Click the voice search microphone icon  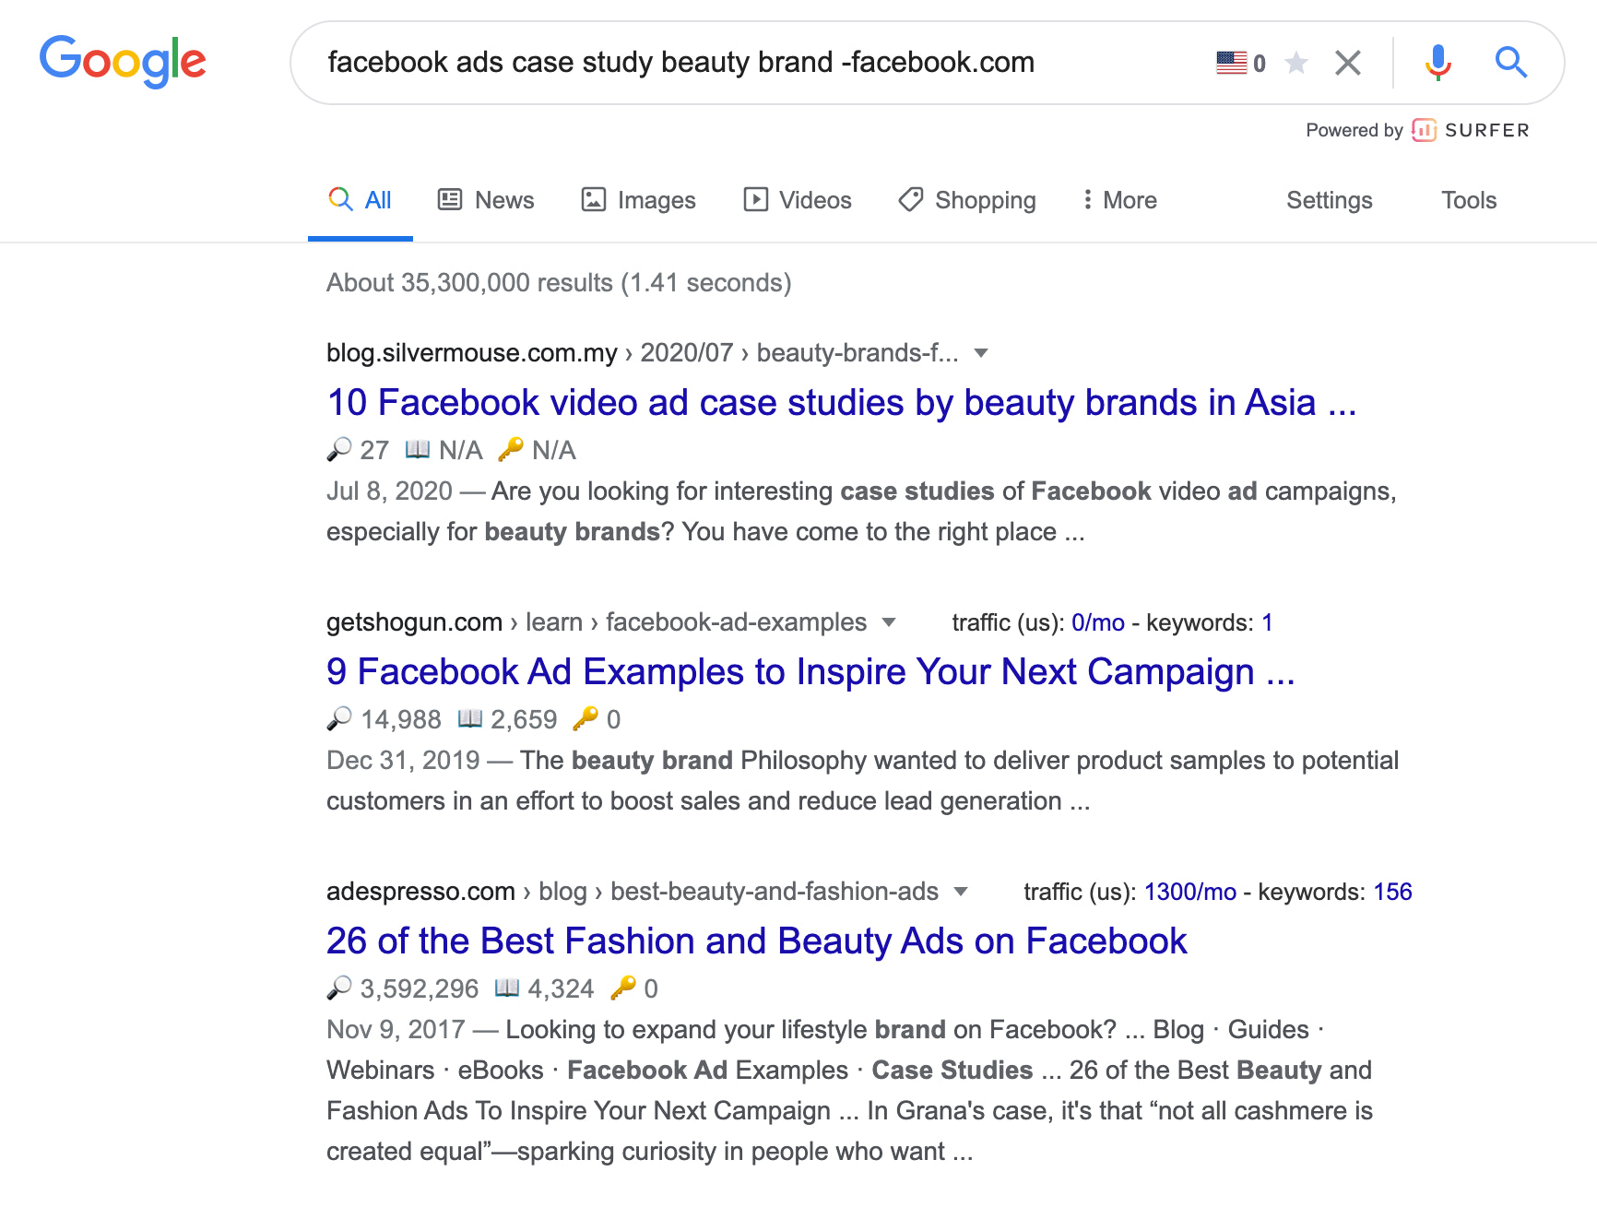[1437, 63]
